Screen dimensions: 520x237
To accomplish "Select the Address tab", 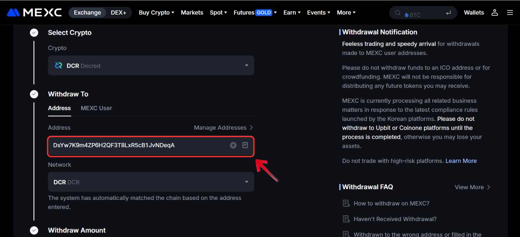I will click(x=59, y=108).
